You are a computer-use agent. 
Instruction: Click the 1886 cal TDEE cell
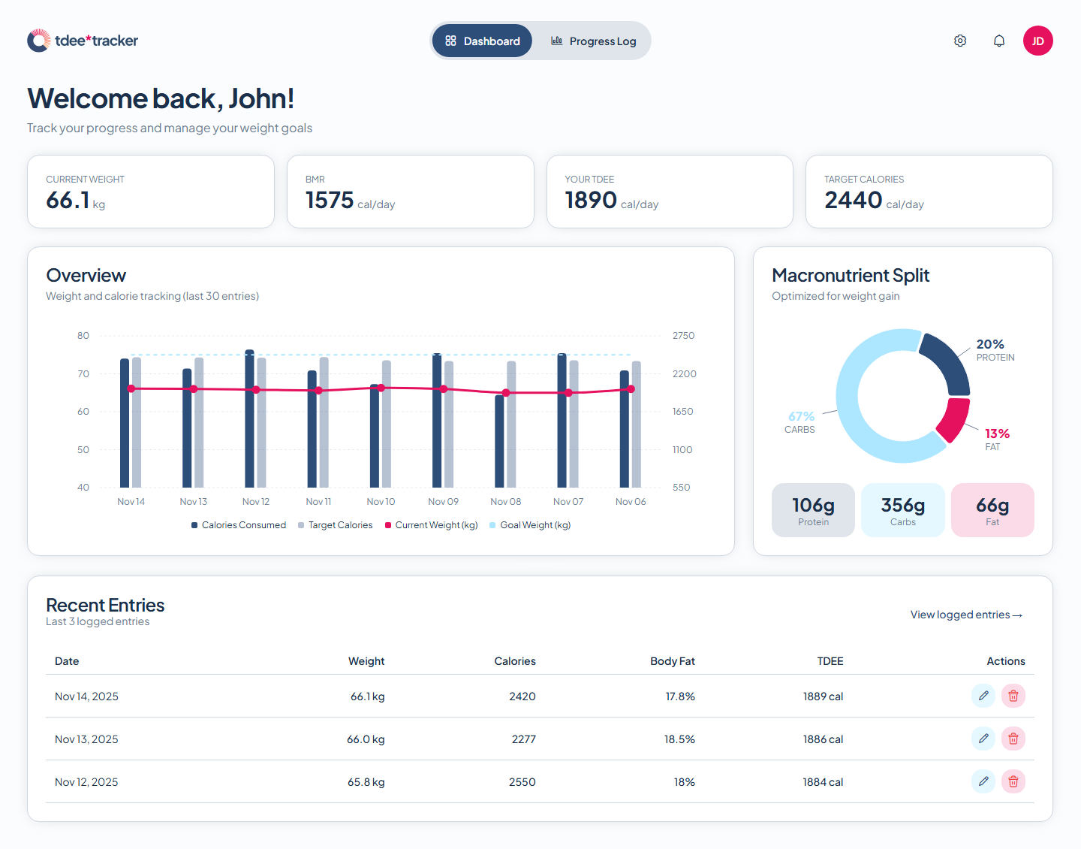pos(823,739)
